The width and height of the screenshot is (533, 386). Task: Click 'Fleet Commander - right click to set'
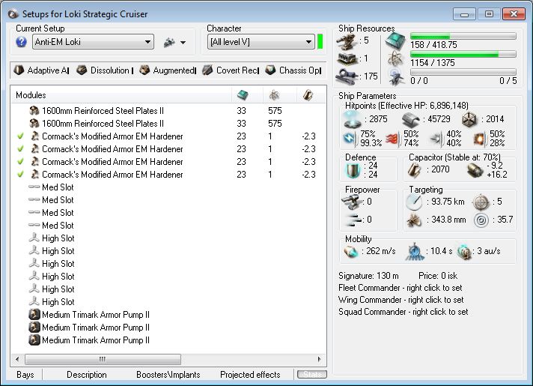point(400,288)
